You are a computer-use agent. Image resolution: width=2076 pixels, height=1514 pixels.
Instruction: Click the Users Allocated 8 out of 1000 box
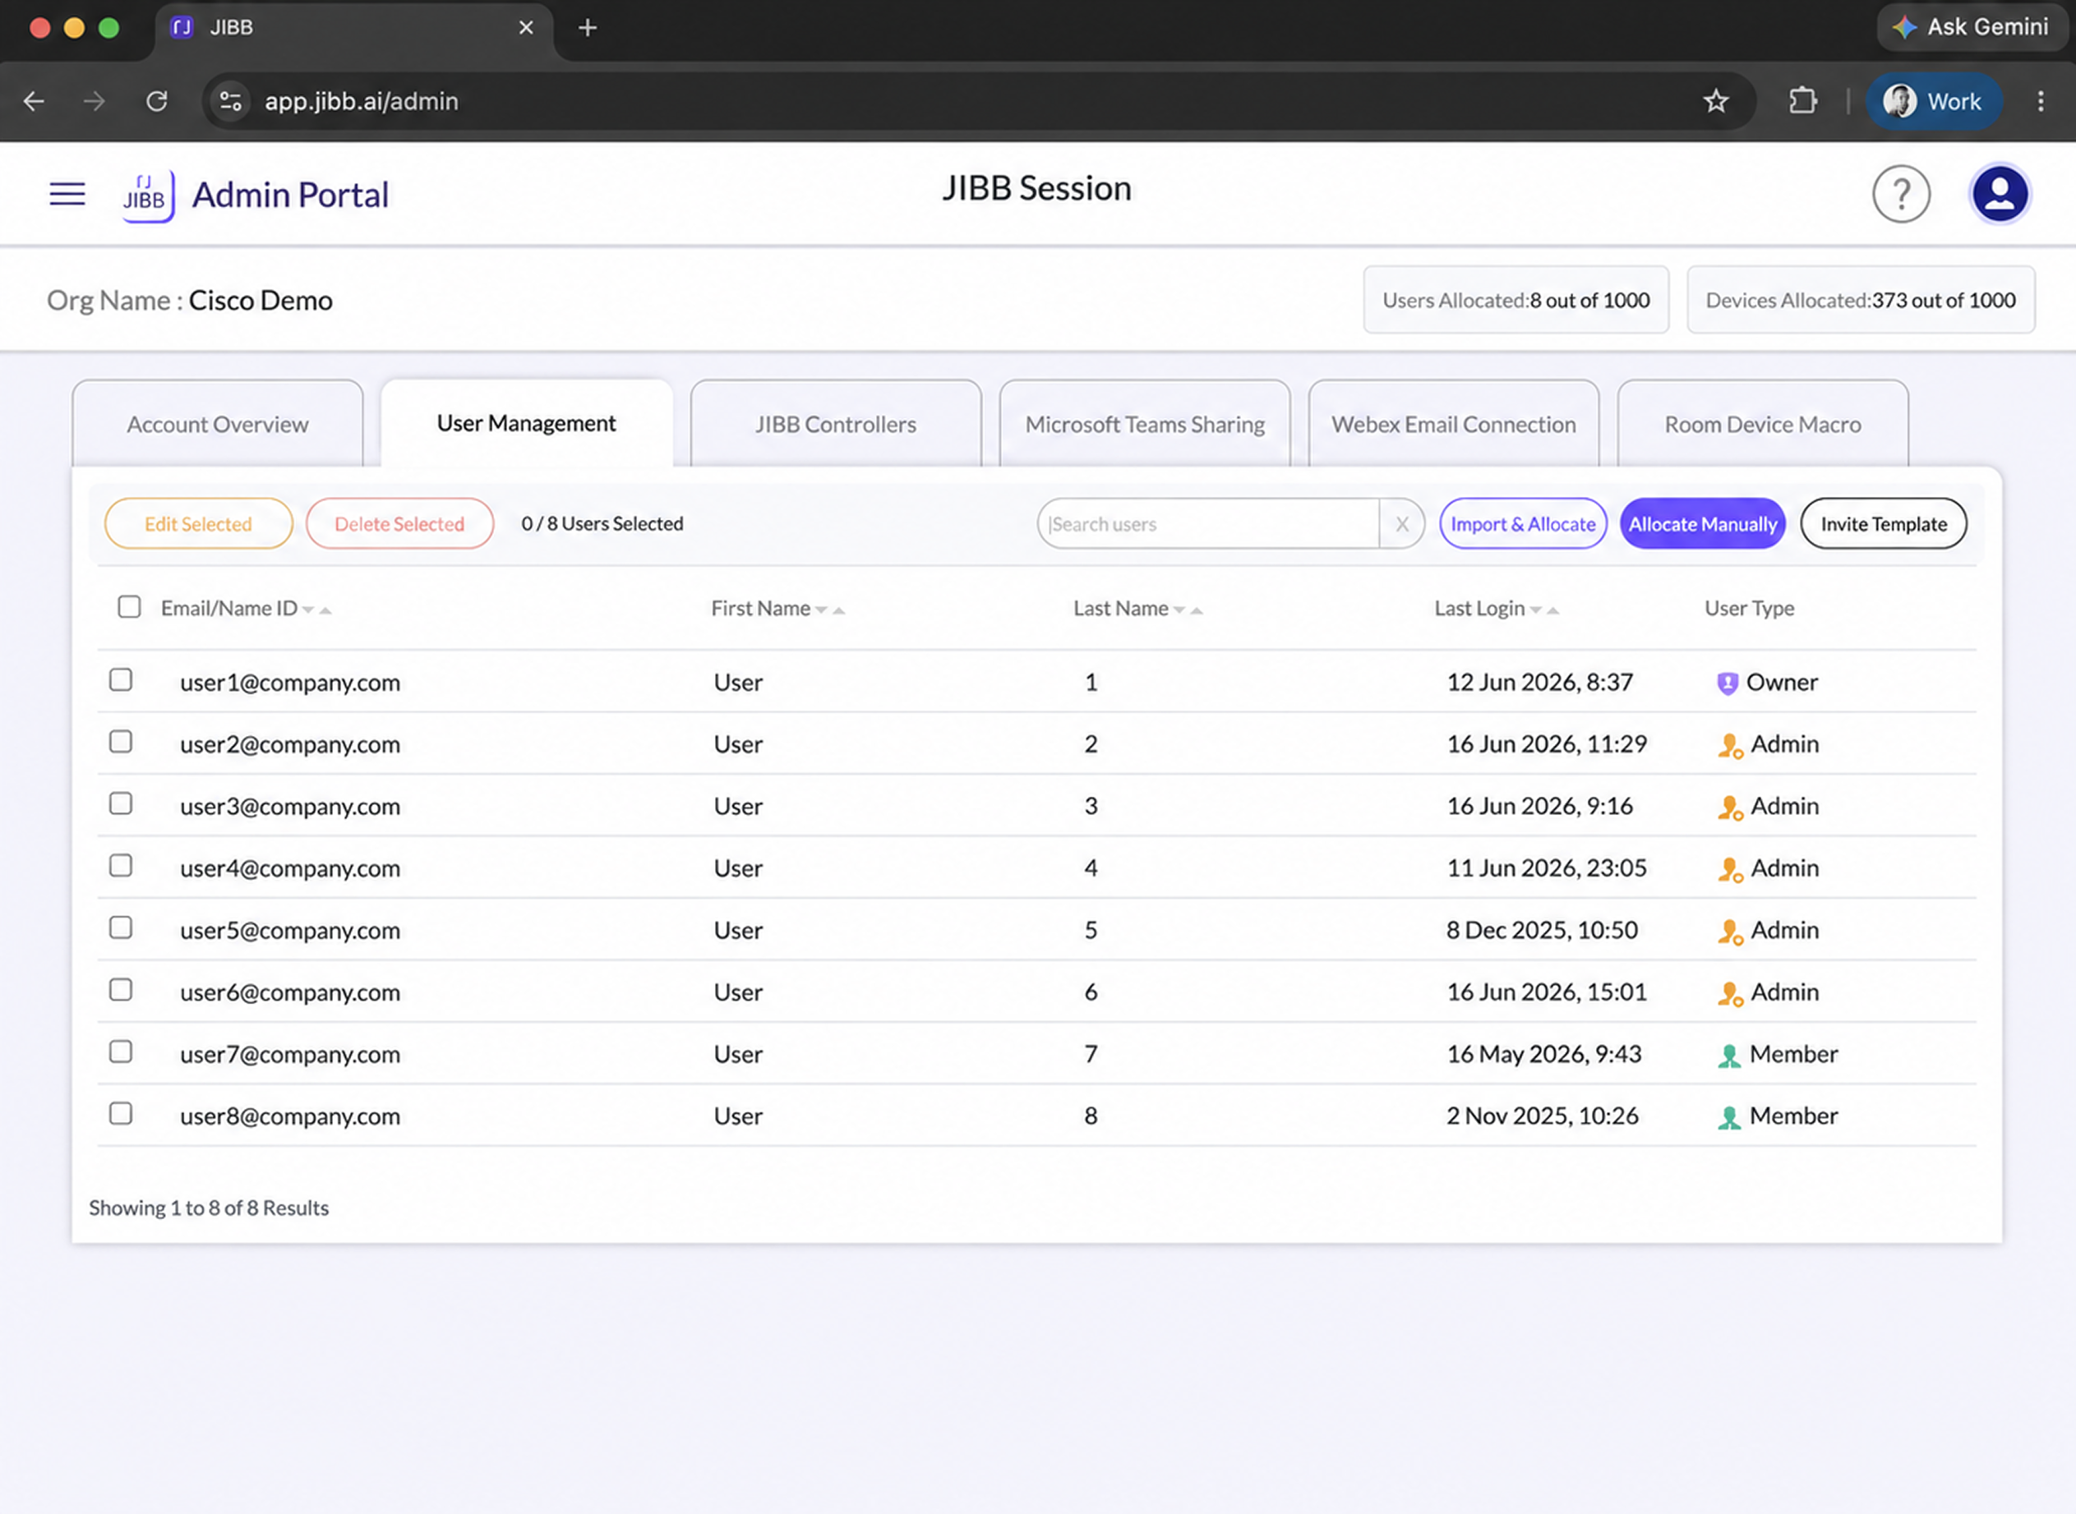point(1515,300)
